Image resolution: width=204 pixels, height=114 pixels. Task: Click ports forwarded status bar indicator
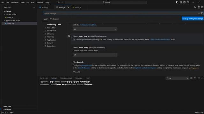(x=12, y=113)
